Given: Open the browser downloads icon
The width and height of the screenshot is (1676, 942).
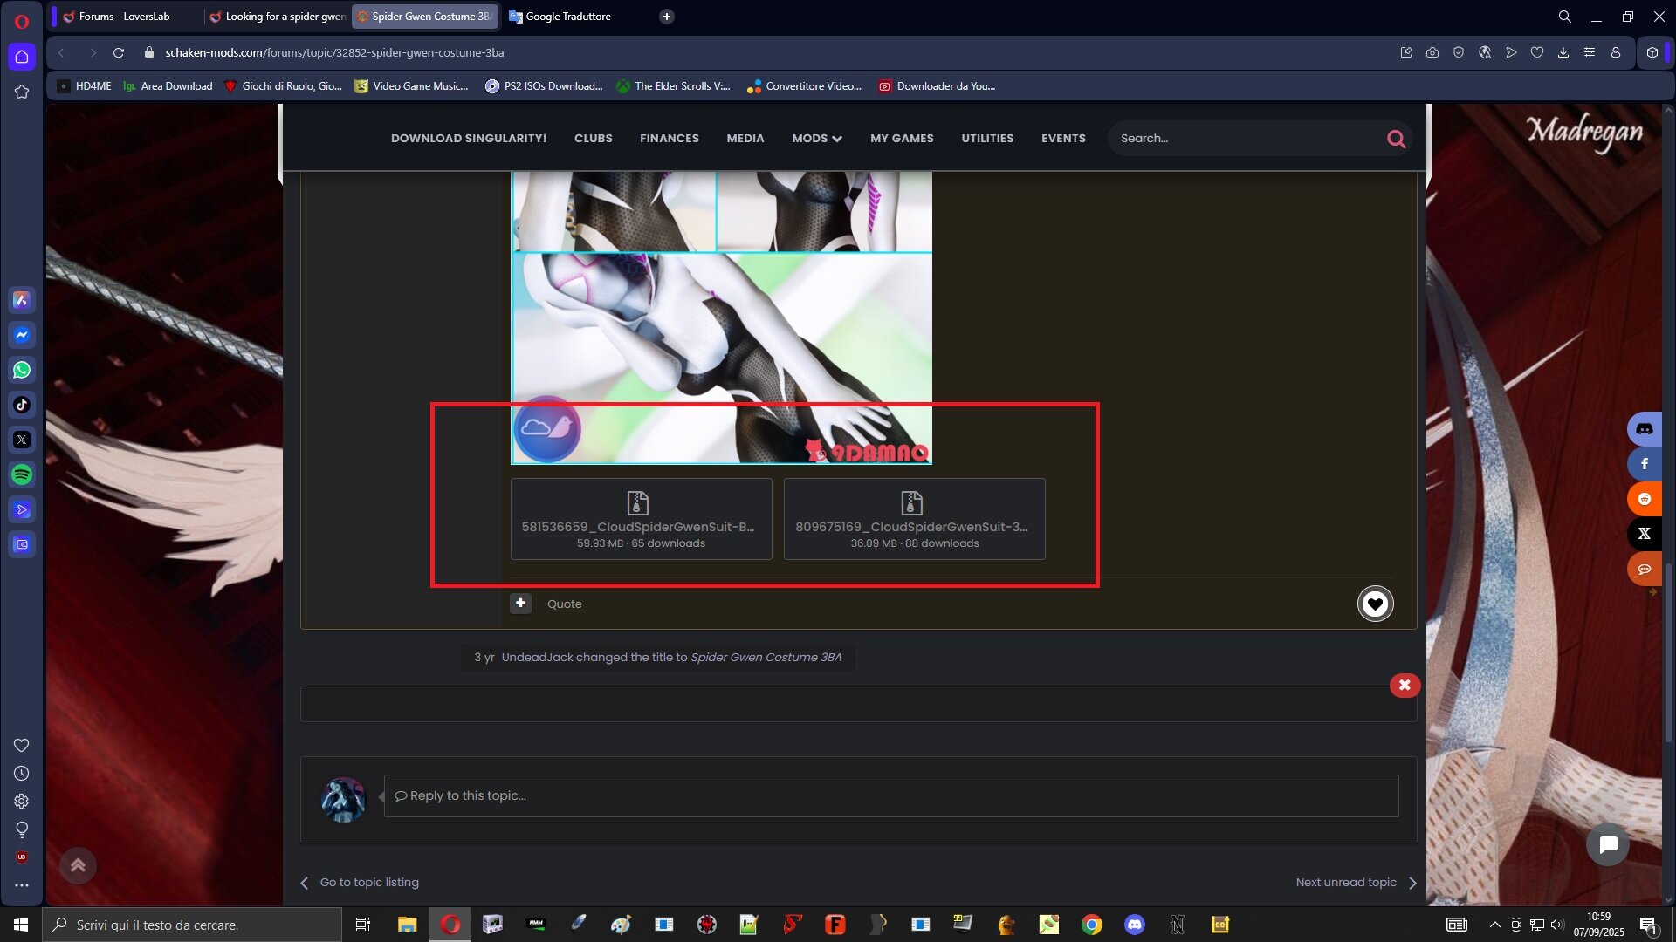Looking at the screenshot, I should [1563, 53].
